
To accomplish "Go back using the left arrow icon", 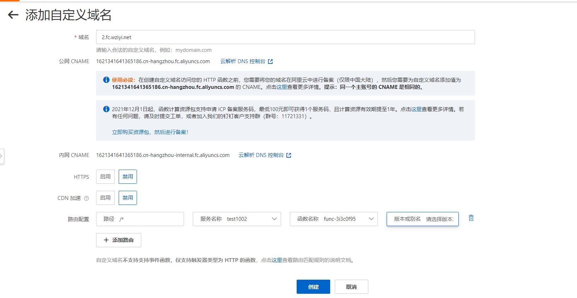I will coord(13,15).
